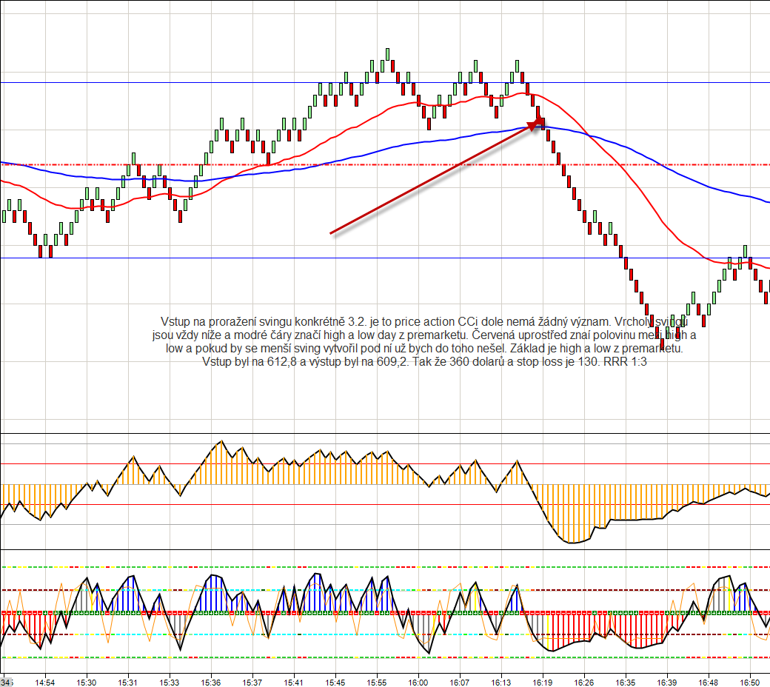Click the deepest trough of the middle oscillator
This screenshot has height=687, width=770.
[572, 542]
